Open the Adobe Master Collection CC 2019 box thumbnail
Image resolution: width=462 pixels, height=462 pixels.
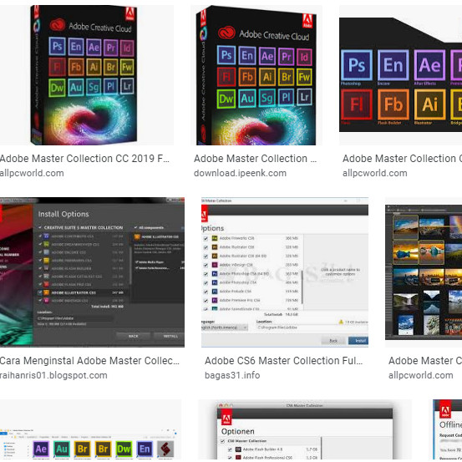click(86, 75)
